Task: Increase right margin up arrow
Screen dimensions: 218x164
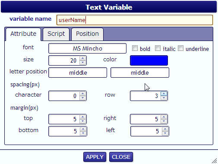Action: (x=164, y=117)
